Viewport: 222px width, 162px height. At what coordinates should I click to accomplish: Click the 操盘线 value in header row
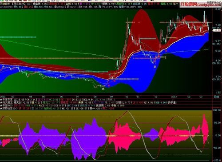40,4
